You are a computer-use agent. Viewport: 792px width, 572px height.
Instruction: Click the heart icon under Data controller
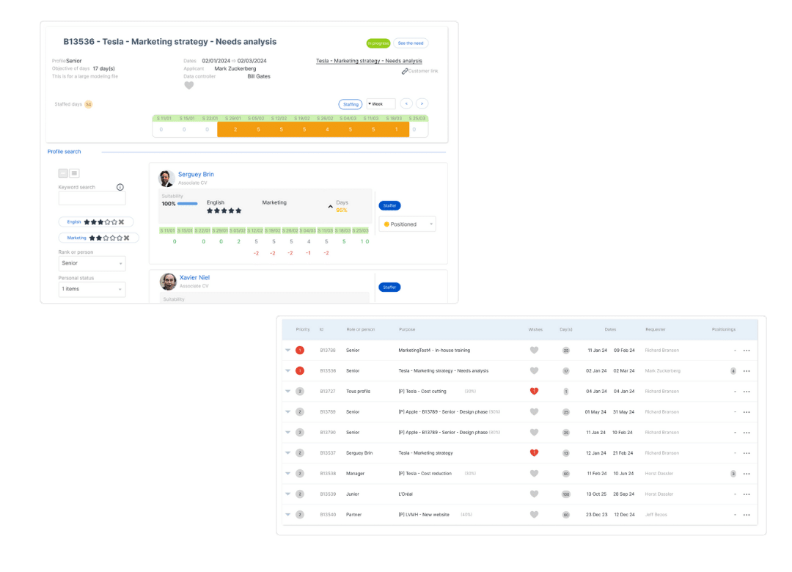coord(188,86)
